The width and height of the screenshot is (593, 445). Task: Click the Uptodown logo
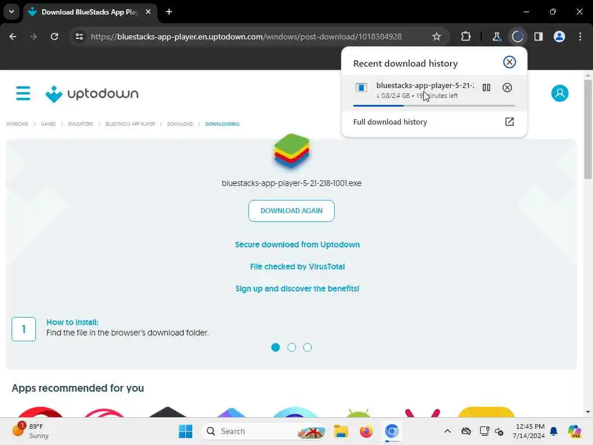point(92,93)
